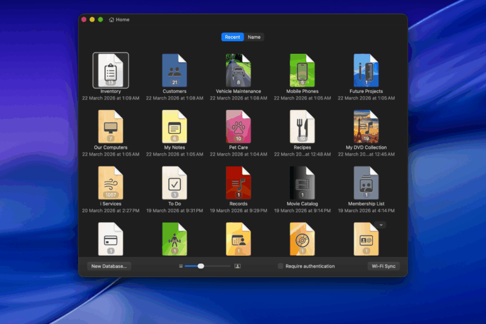Click the small thumbnail size icon
Screen dimensions: 486x324
(x=181, y=266)
